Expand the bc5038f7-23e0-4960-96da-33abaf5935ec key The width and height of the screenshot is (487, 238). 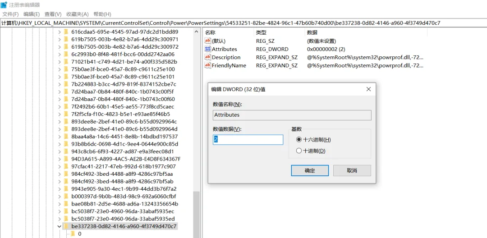click(x=60, y=211)
